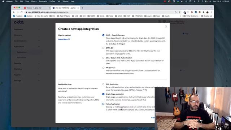This screenshot has height=130, width=231.
Task: Open the SEO bookmark folder
Action: click(x=83, y=16)
